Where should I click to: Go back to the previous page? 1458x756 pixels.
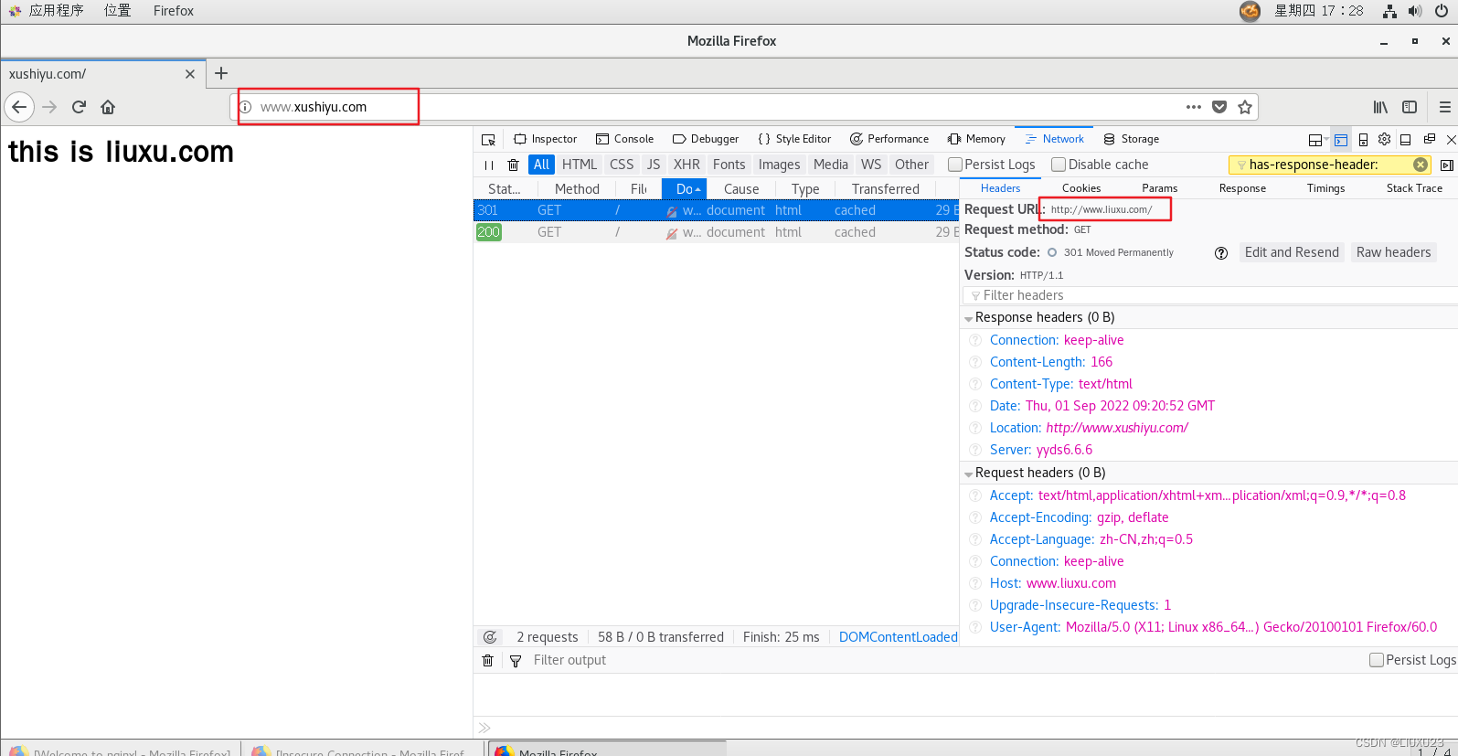19,107
